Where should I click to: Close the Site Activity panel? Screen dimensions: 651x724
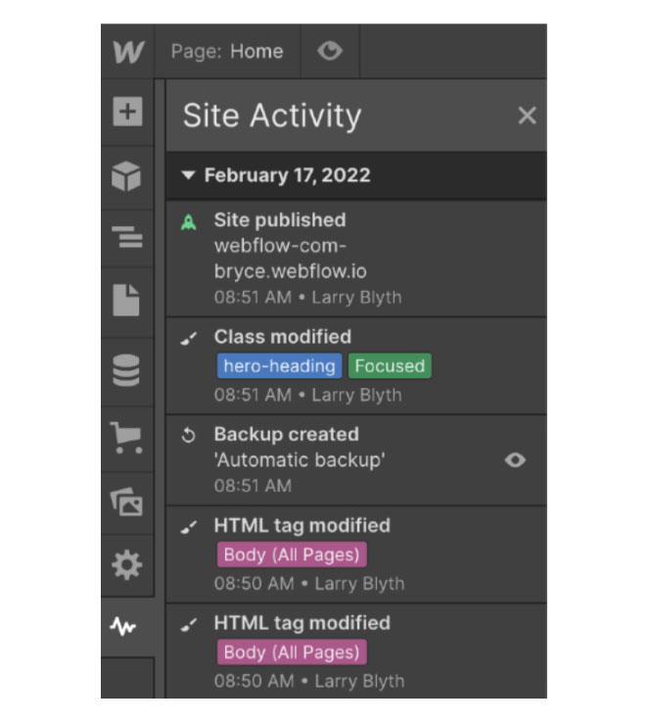coord(527,116)
